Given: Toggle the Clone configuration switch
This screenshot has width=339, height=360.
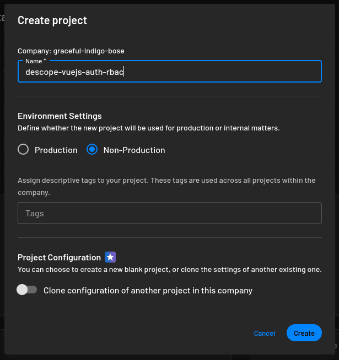Looking at the screenshot, I should 26,290.
